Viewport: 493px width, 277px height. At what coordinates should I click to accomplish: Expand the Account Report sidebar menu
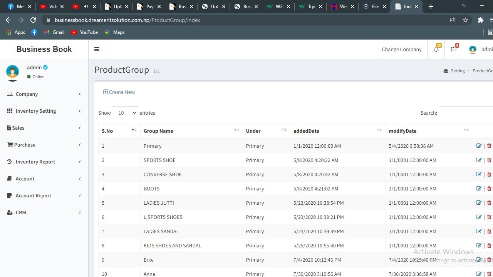[34, 195]
